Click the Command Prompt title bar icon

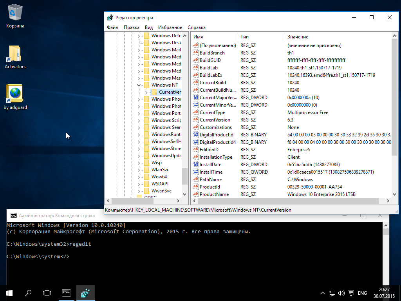click(14, 216)
